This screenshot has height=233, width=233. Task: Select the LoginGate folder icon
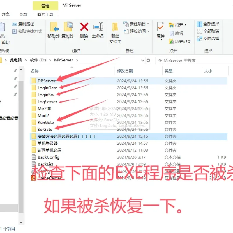[x=34, y=88]
